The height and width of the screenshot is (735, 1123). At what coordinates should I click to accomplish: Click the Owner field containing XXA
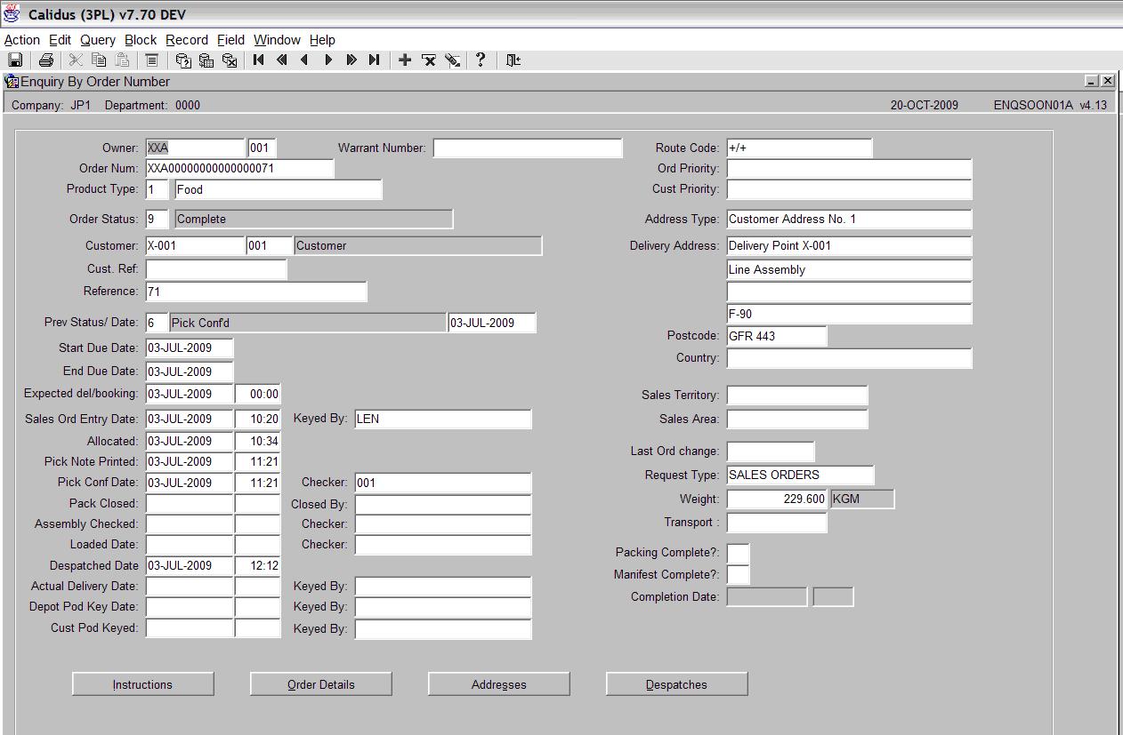tap(195, 148)
